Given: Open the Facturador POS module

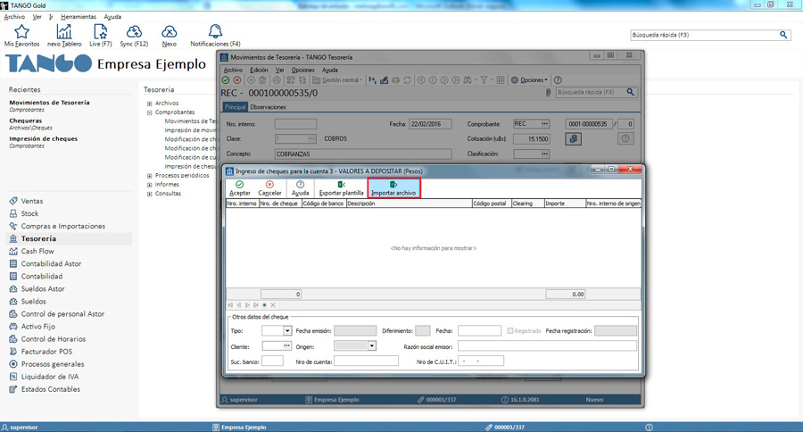Looking at the screenshot, I should 46,352.
